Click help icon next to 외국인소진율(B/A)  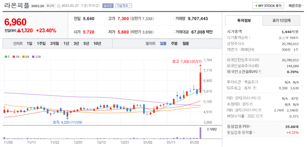coord(260,72)
